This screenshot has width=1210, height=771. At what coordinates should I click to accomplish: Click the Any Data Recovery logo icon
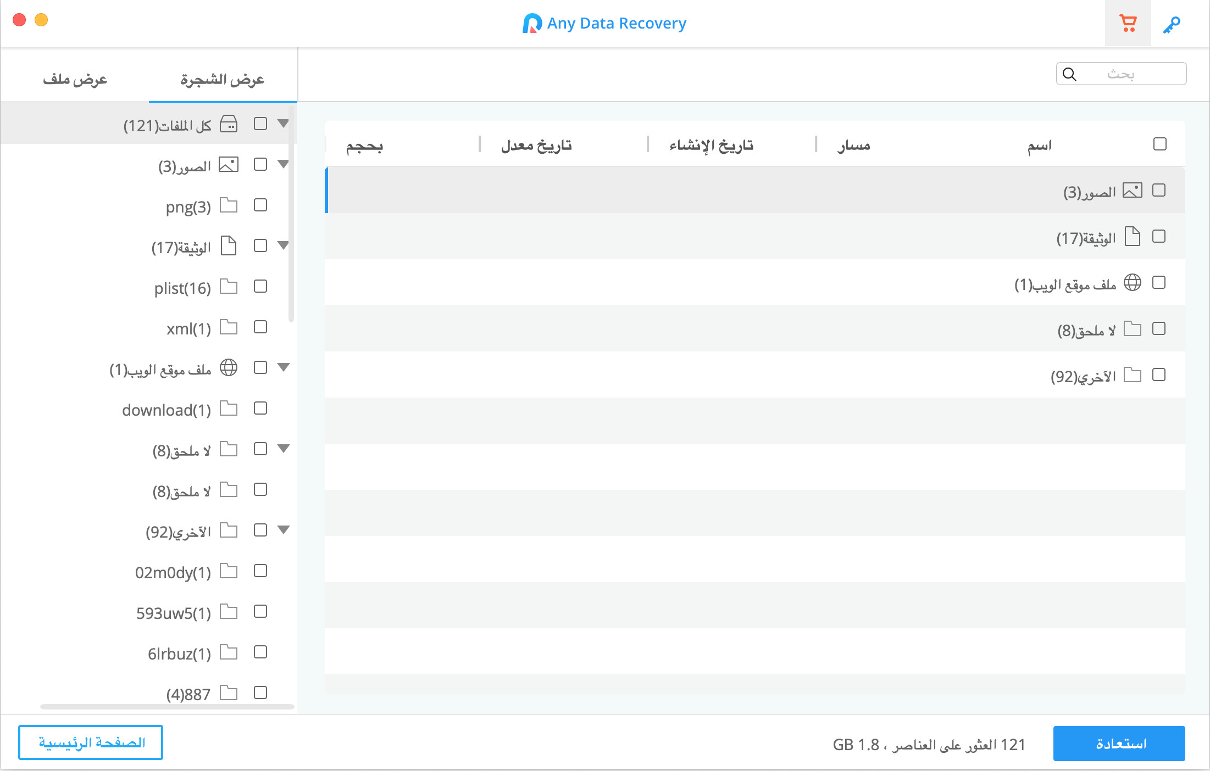532,24
